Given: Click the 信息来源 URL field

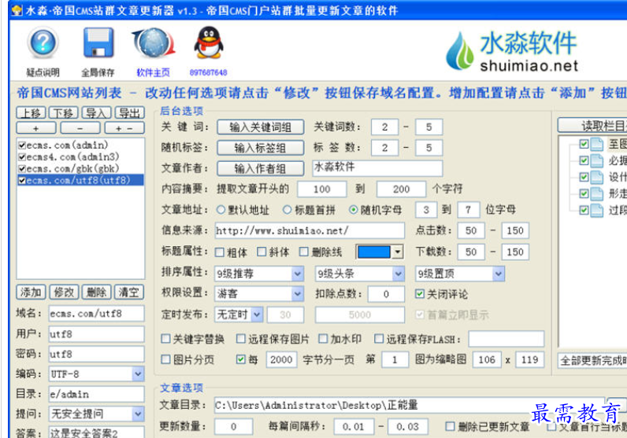Looking at the screenshot, I should point(310,230).
